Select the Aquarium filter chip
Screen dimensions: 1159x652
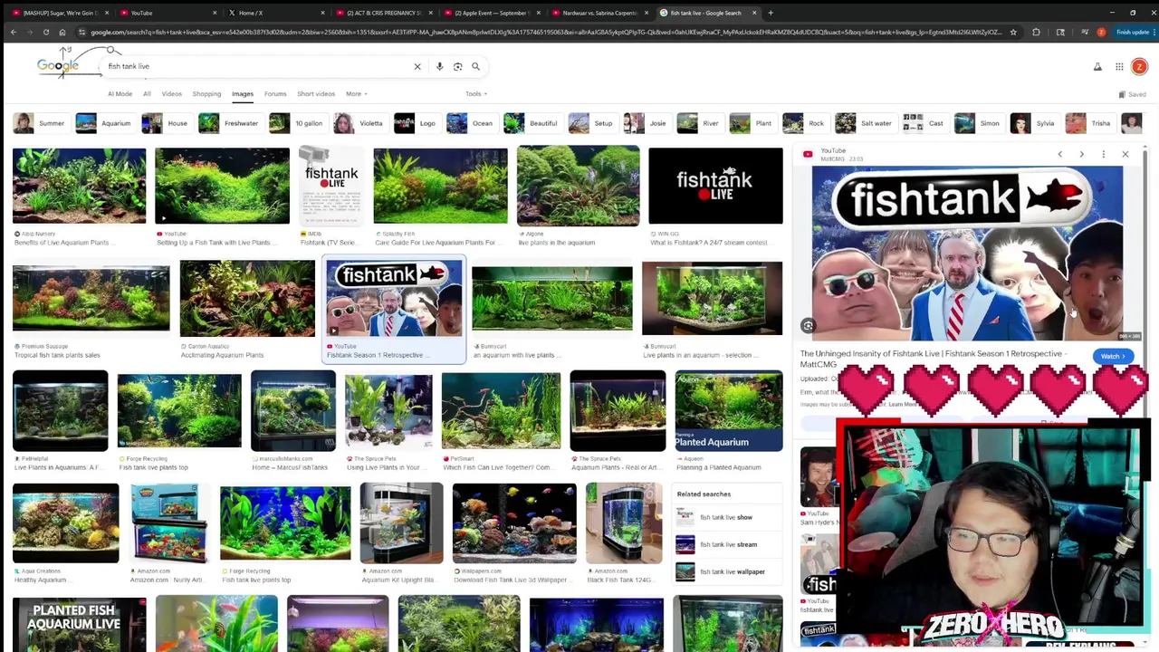point(104,123)
